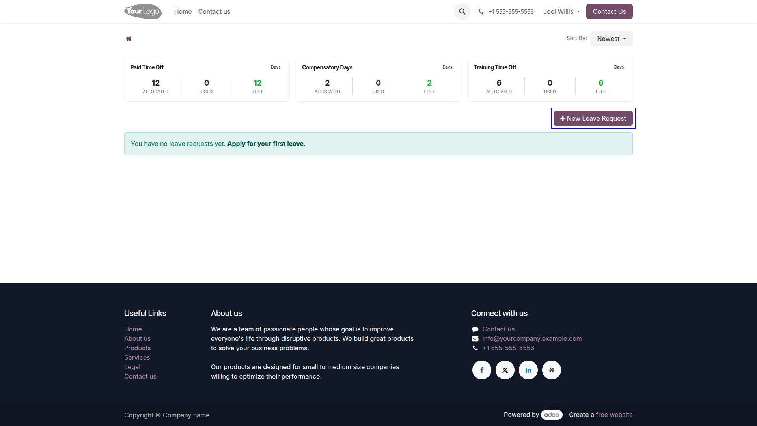Click the info@yourcompany.example.com email link
The height and width of the screenshot is (426, 757).
click(x=532, y=338)
